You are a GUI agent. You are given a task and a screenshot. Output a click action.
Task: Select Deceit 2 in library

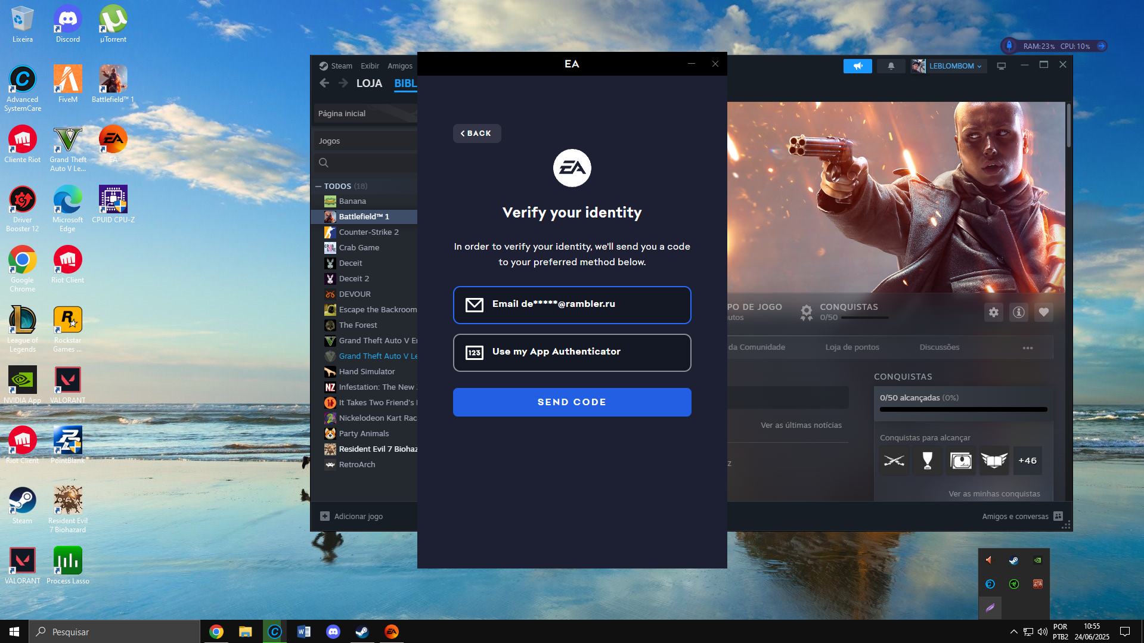(x=364, y=279)
